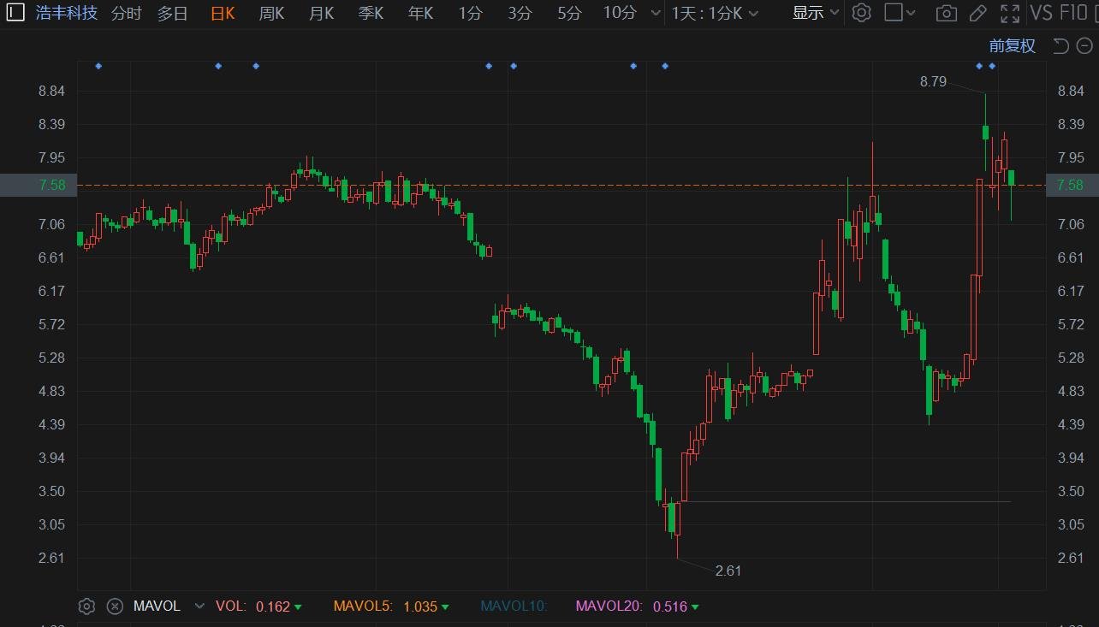
Task: Select the 分时 intraday tab
Action: (126, 13)
